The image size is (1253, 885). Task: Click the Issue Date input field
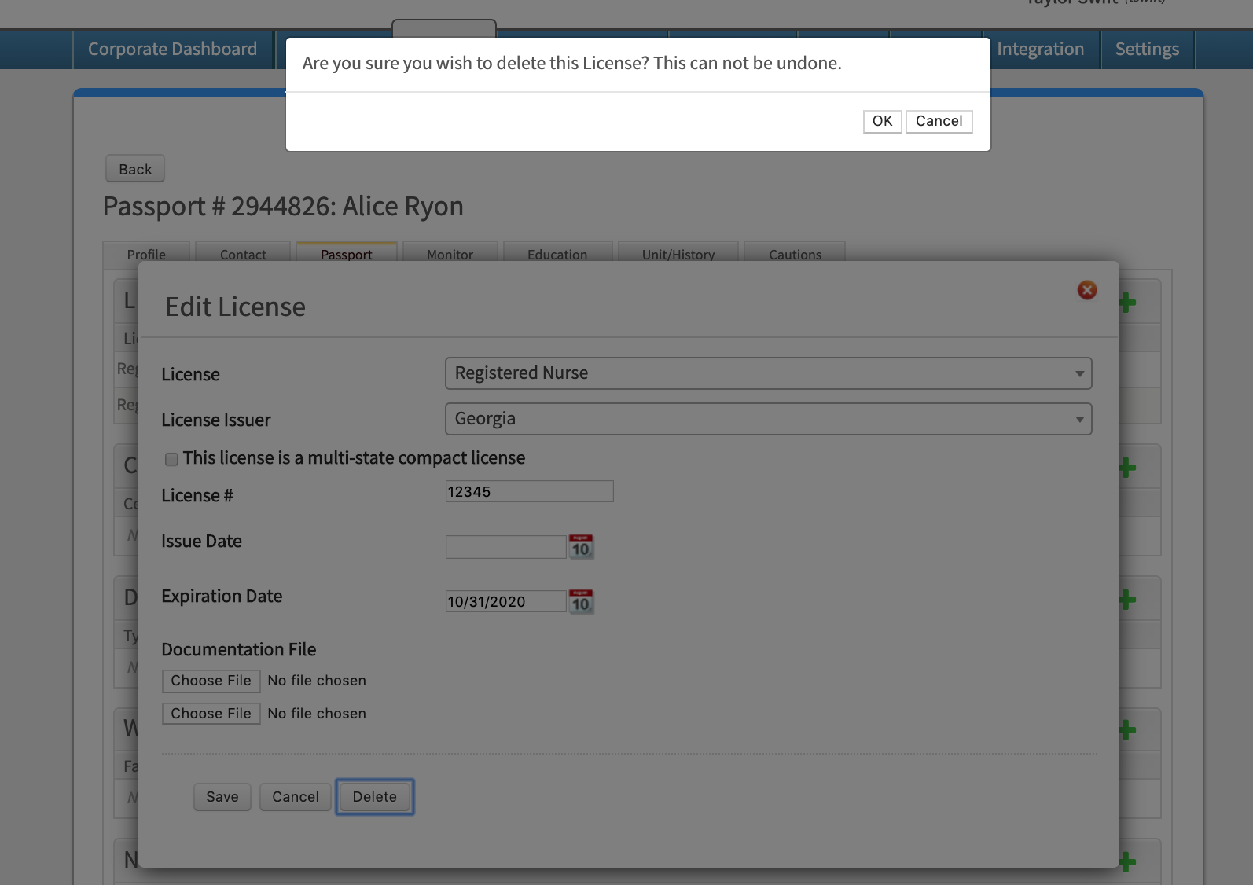tap(505, 547)
